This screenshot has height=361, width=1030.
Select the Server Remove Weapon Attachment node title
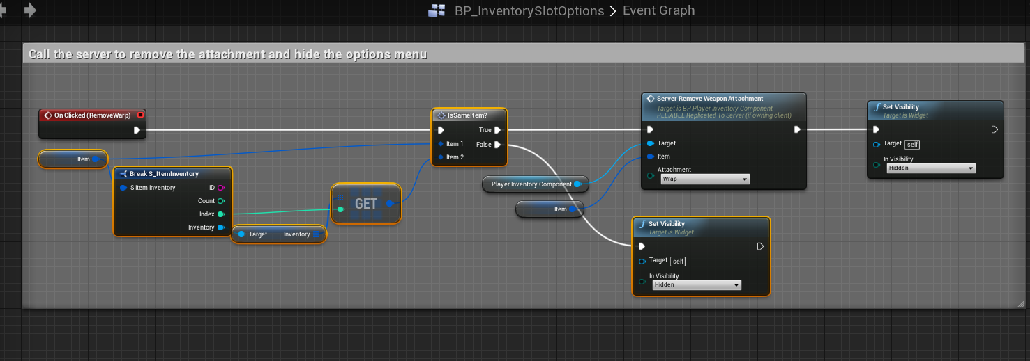[710, 99]
